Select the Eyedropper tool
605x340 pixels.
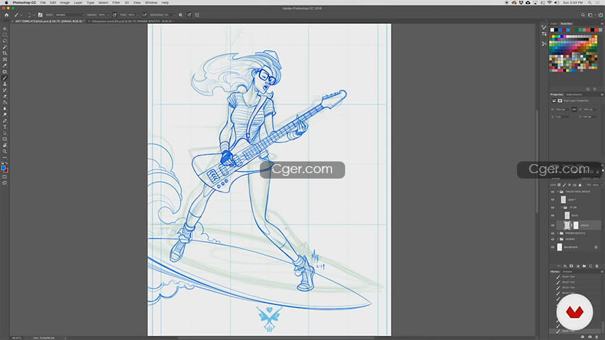[5, 65]
